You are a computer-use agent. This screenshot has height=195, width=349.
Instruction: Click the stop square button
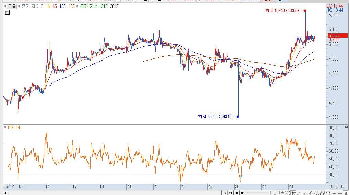[x=237, y=193]
